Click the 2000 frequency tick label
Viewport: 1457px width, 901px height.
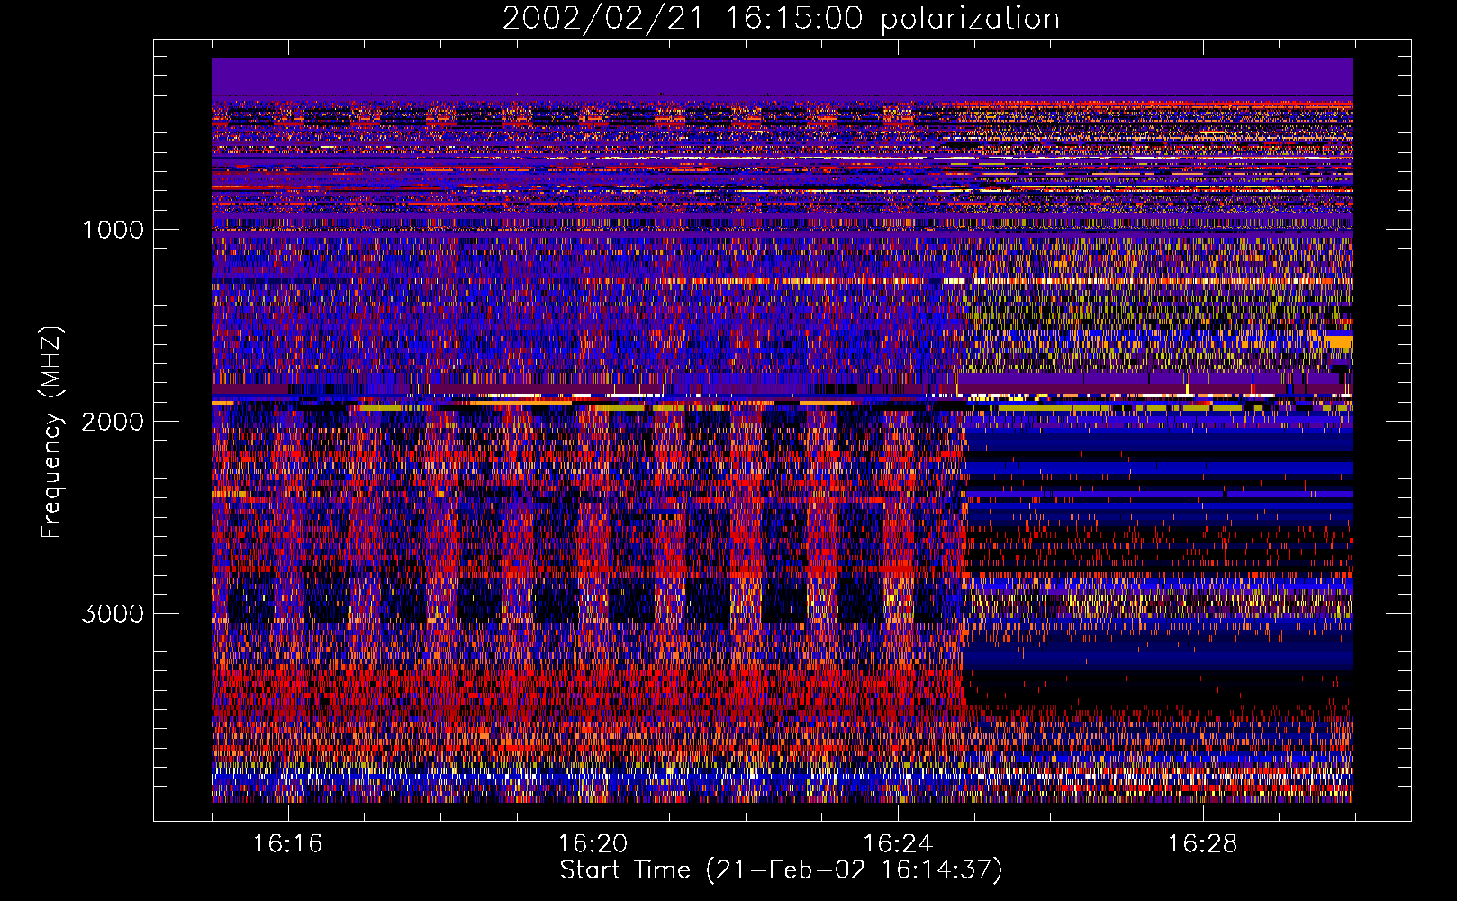click(x=113, y=422)
